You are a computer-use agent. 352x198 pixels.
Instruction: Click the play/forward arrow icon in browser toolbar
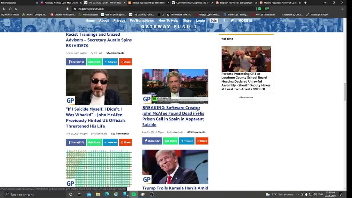point(4,9)
